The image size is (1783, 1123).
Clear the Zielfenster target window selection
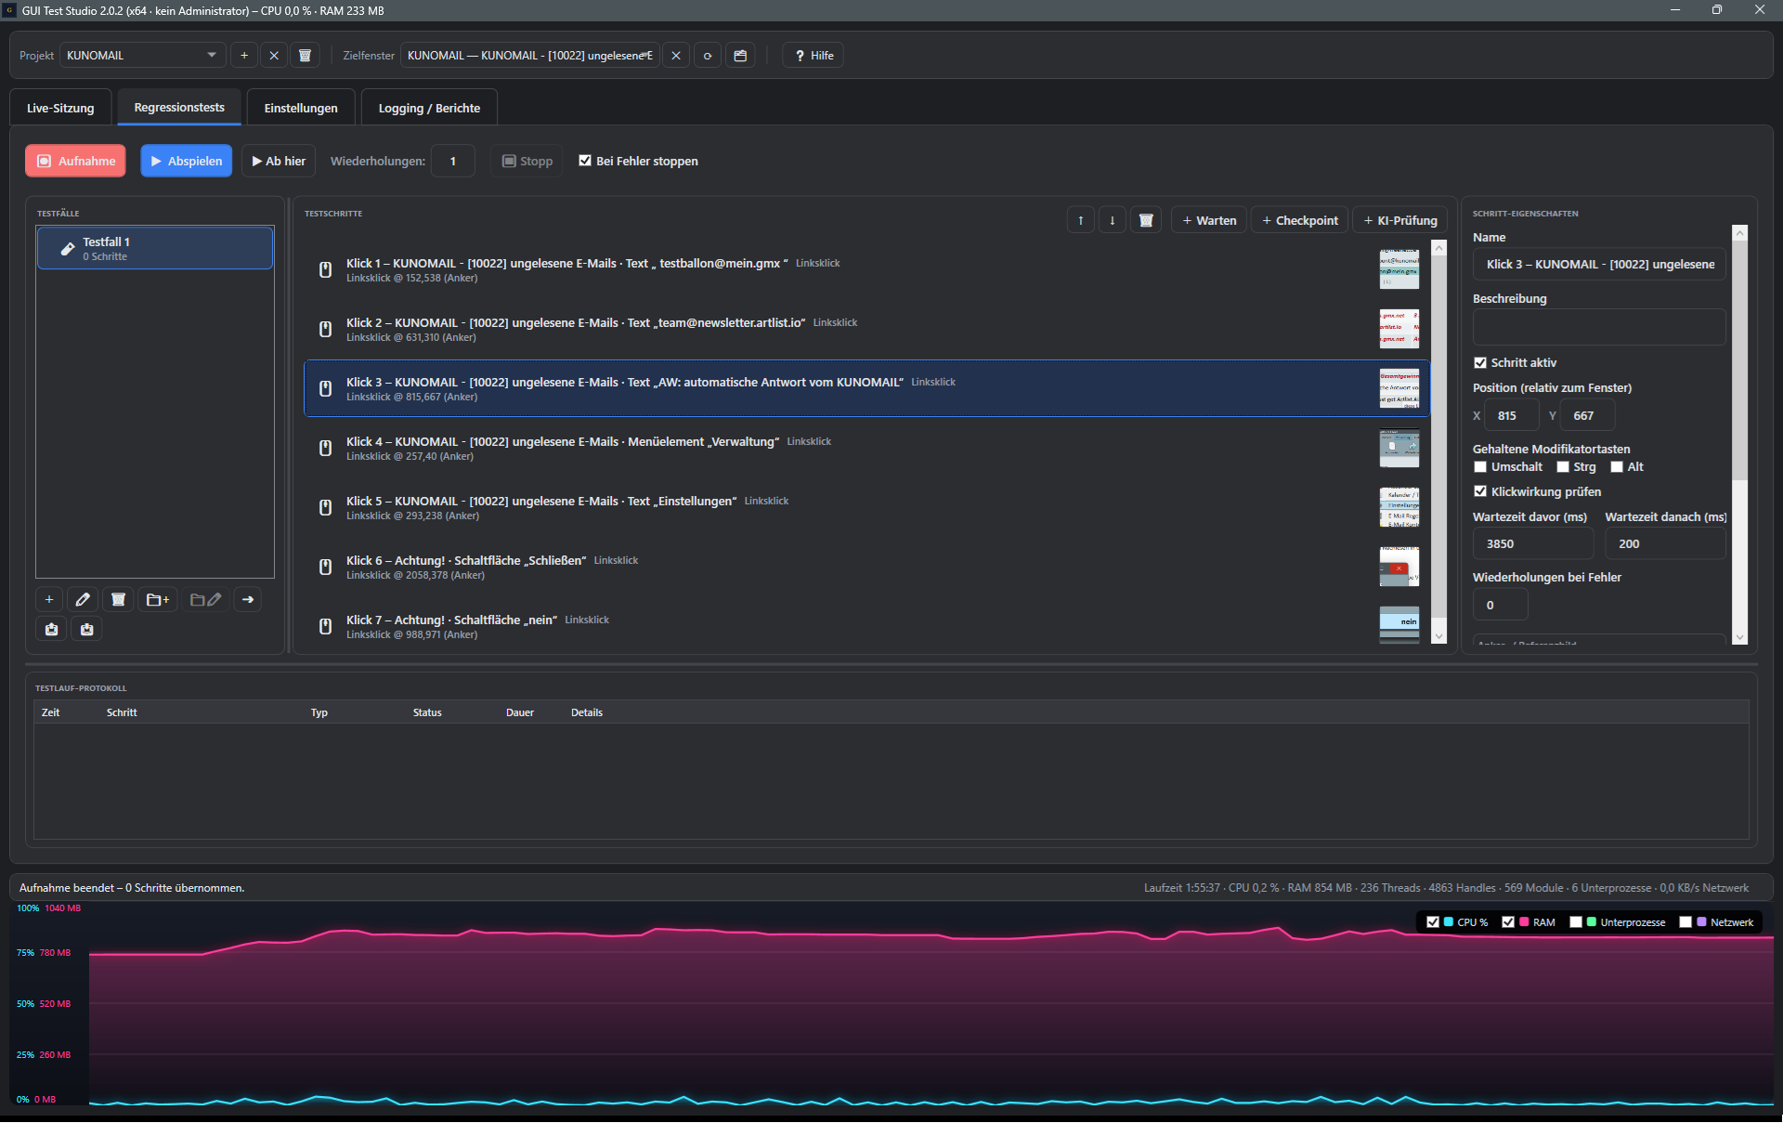pos(676,56)
